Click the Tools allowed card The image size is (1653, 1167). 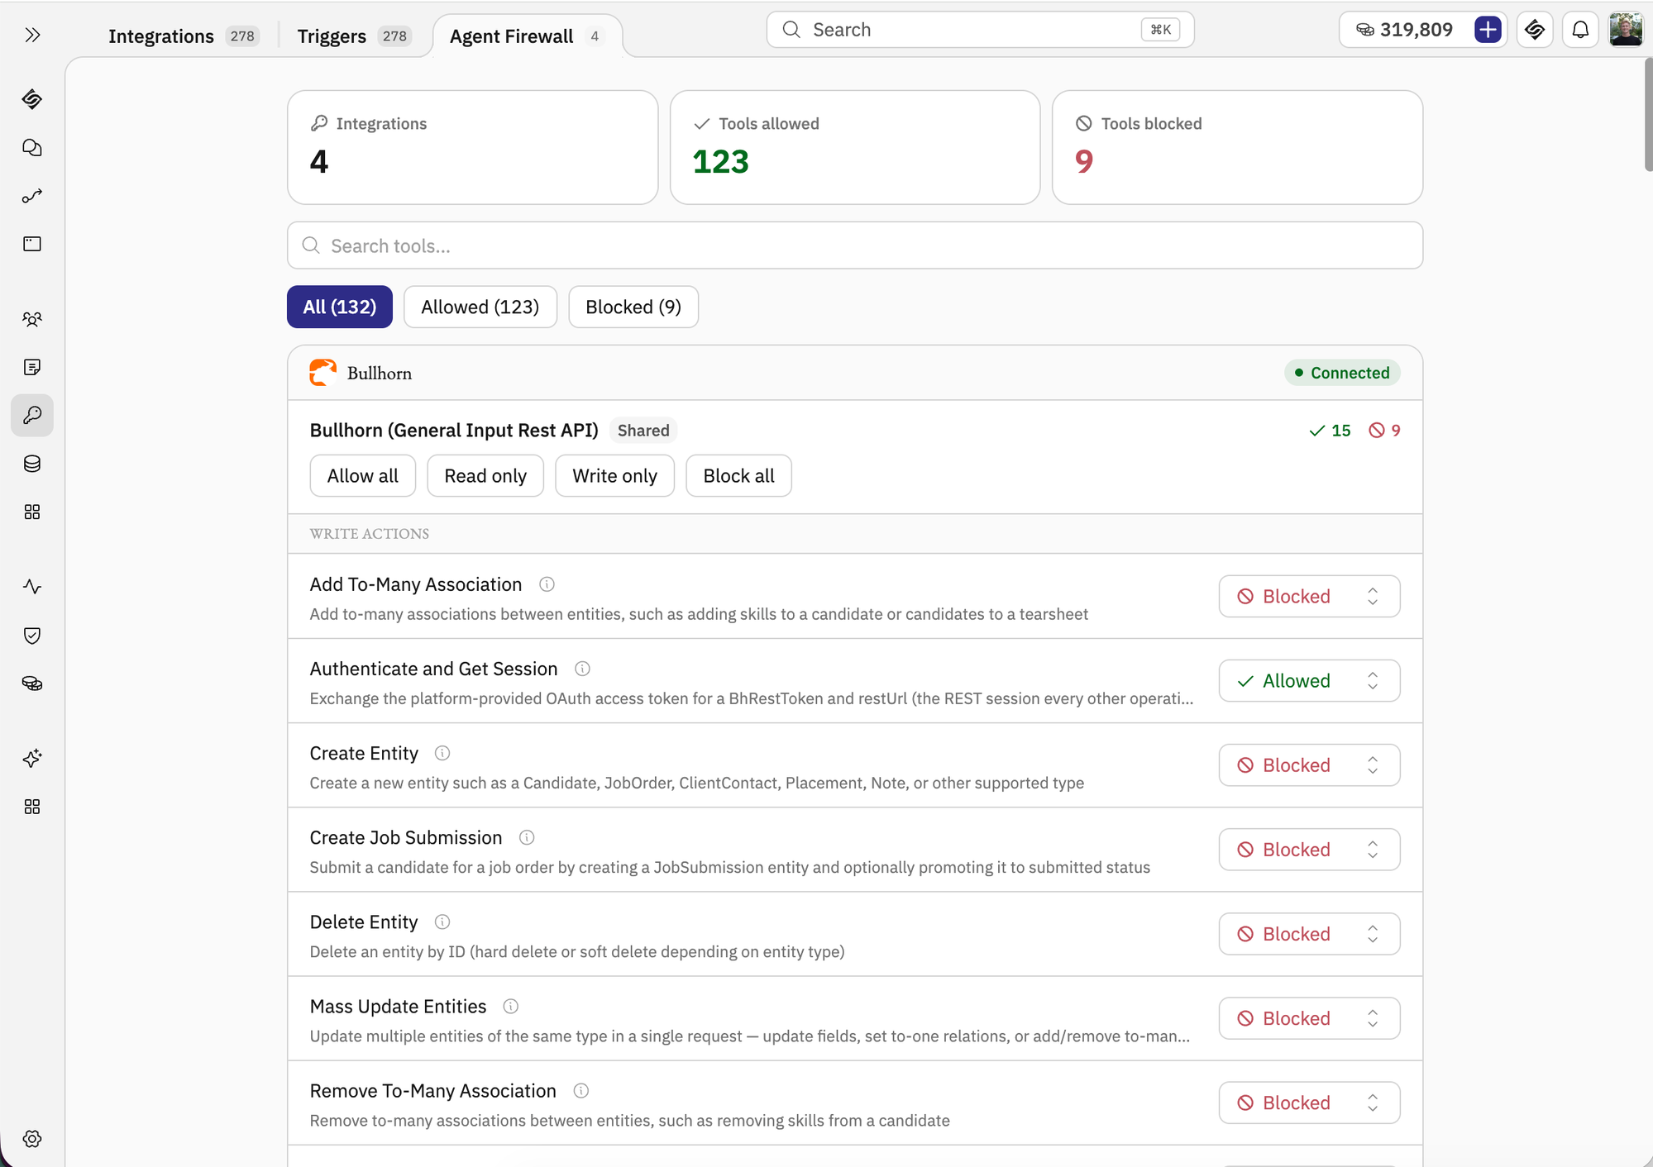click(x=855, y=147)
